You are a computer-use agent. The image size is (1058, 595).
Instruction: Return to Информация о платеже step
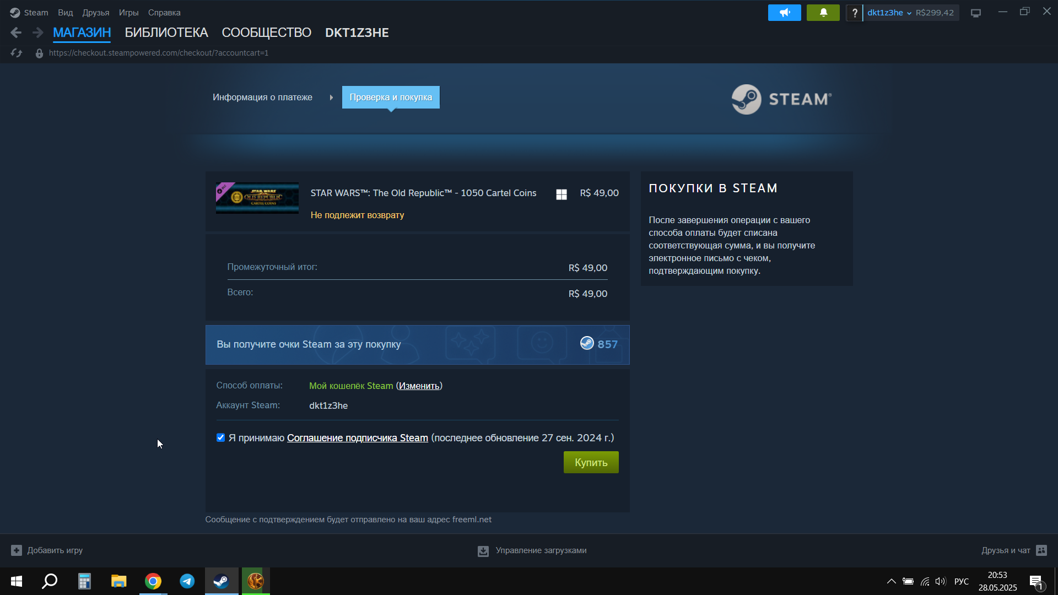262,97
